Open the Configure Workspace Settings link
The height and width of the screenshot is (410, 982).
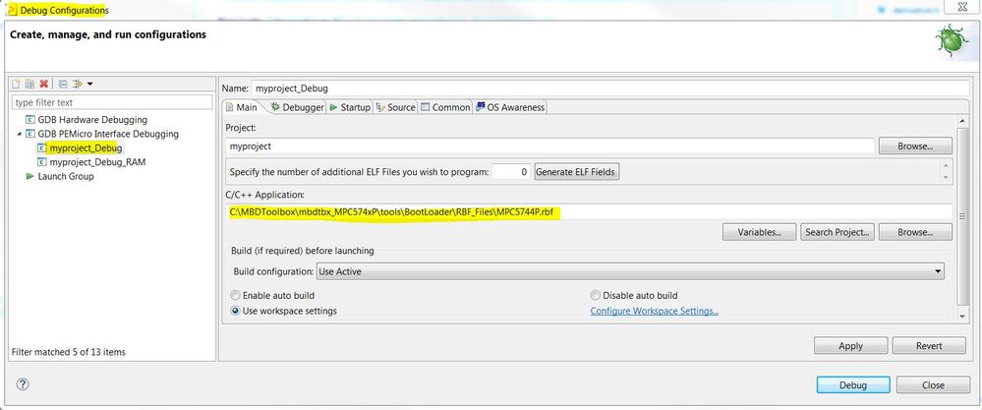click(654, 311)
